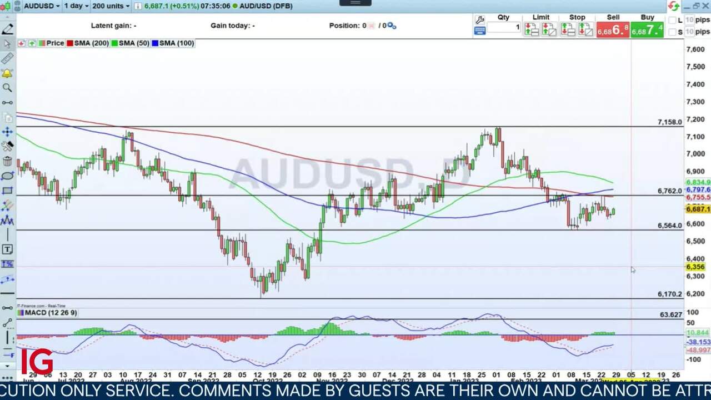Click the red Sell price button
Screen dimensions: 711x400
pos(613,30)
